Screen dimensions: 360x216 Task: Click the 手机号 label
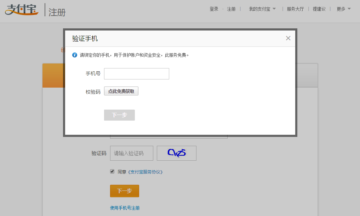coord(93,74)
